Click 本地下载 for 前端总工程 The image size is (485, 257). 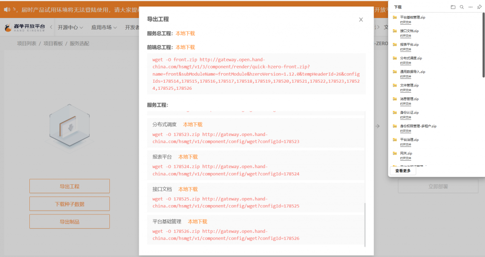[185, 47]
